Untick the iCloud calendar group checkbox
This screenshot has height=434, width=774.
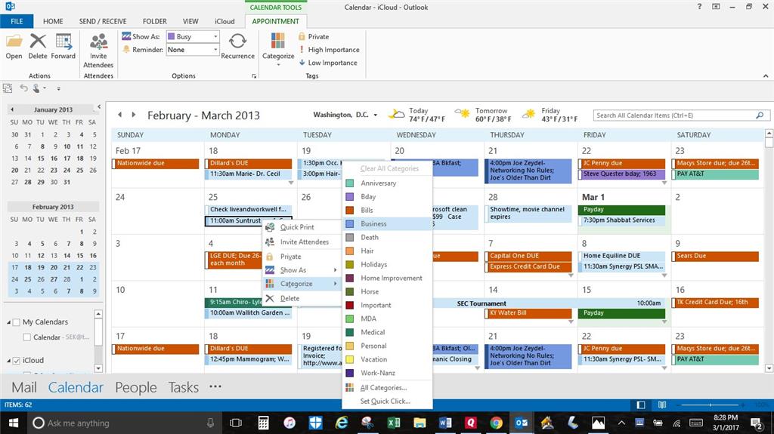click(17, 361)
